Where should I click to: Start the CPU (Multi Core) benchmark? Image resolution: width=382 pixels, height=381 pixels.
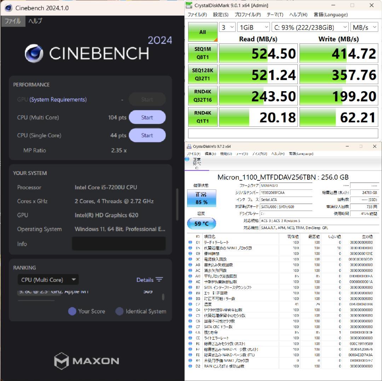(x=147, y=117)
